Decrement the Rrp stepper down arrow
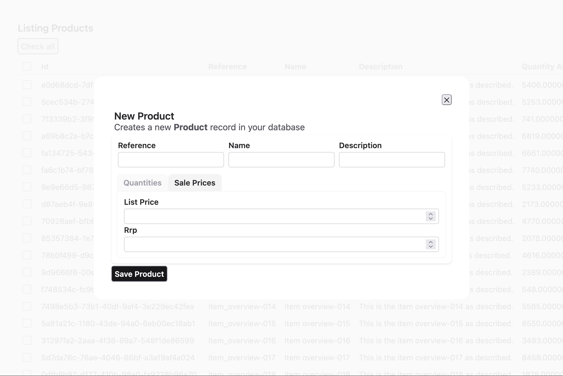Viewport: 563px width, 376px height. click(x=430, y=247)
